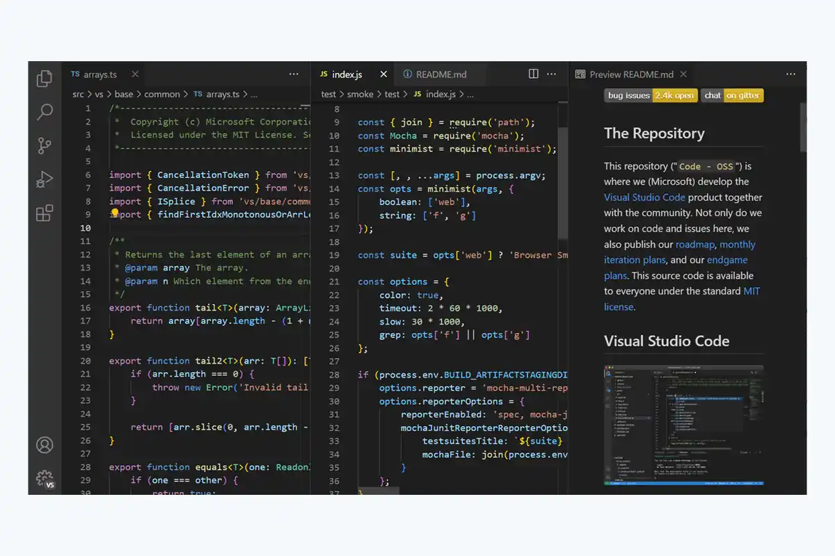Image resolution: width=835 pixels, height=556 pixels.
Task: Click the common breadcrumb segment
Action: point(162,95)
